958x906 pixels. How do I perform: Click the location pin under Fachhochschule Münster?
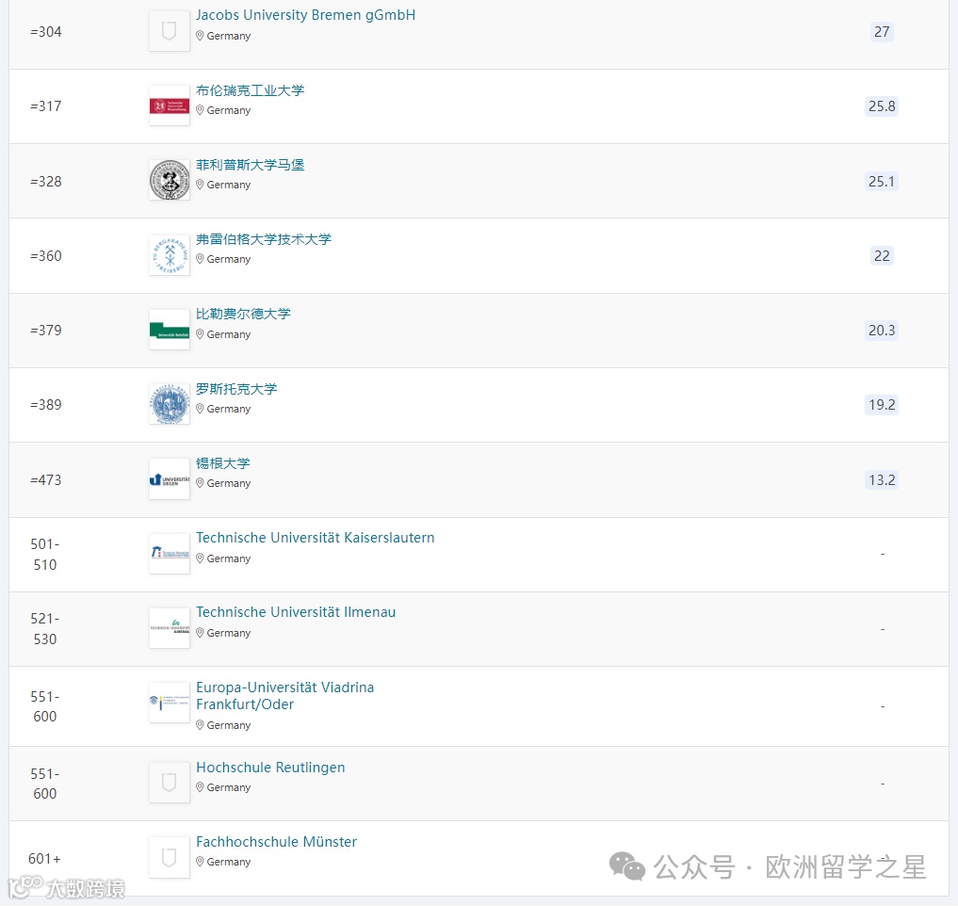click(x=200, y=863)
